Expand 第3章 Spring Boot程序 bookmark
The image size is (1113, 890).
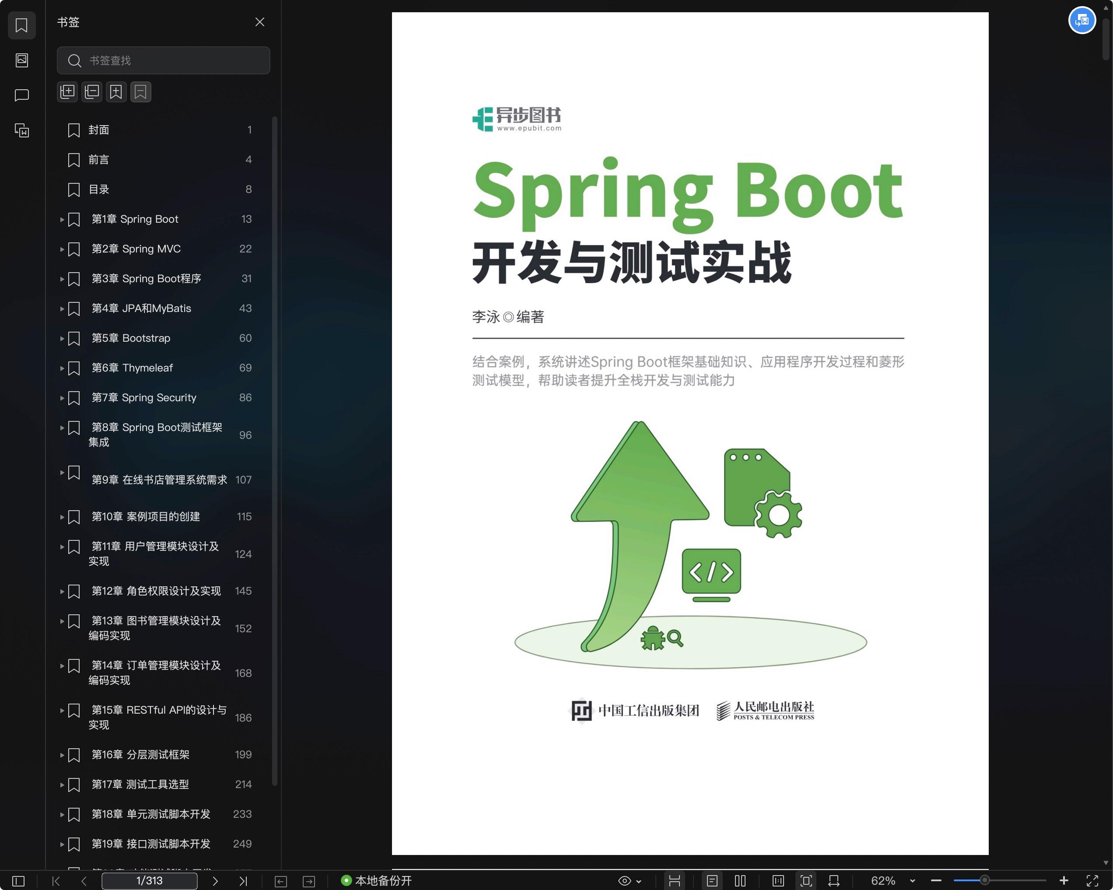[62, 279]
